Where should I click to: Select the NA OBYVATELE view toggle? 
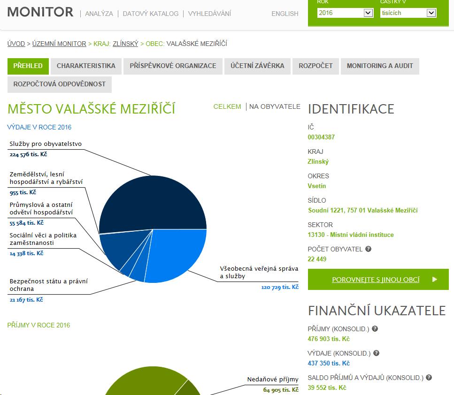[x=275, y=107]
